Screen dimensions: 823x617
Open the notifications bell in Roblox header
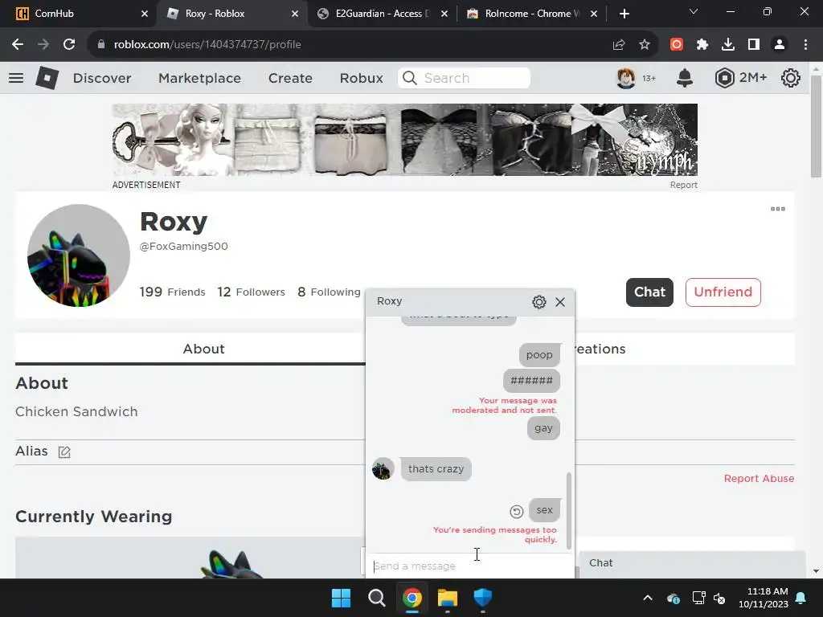click(685, 78)
